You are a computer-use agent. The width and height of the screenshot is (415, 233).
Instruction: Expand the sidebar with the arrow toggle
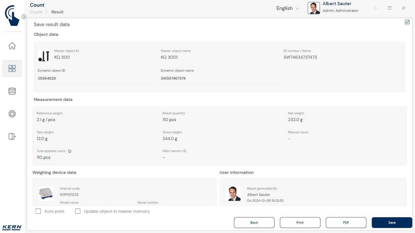(24, 17)
